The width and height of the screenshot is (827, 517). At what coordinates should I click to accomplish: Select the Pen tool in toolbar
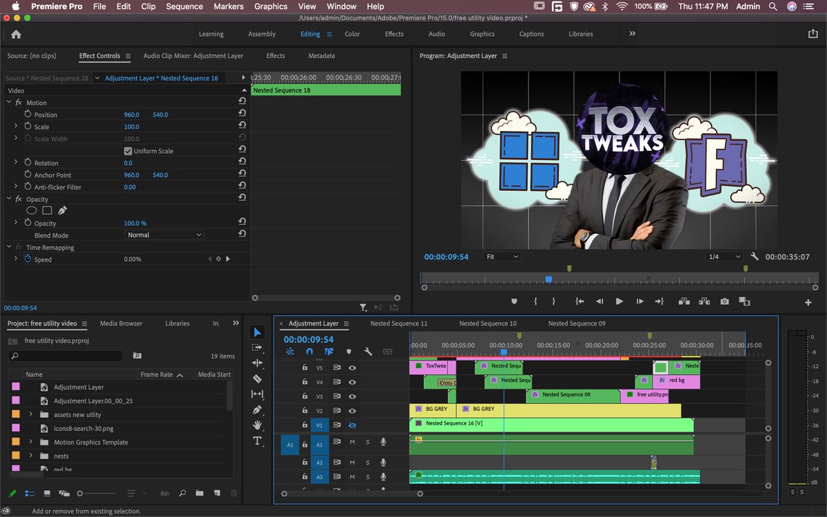(257, 409)
